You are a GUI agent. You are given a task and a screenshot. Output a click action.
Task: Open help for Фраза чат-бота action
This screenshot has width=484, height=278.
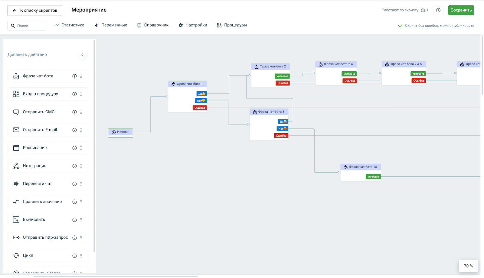(74, 76)
